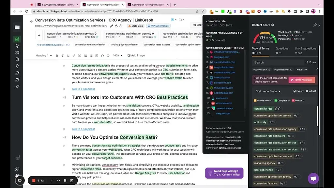Click the italic formatting icon
334x188 pixels.
pos(62,55)
